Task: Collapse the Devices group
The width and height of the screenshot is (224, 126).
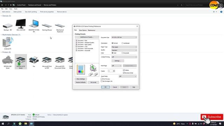Action: [1, 16]
